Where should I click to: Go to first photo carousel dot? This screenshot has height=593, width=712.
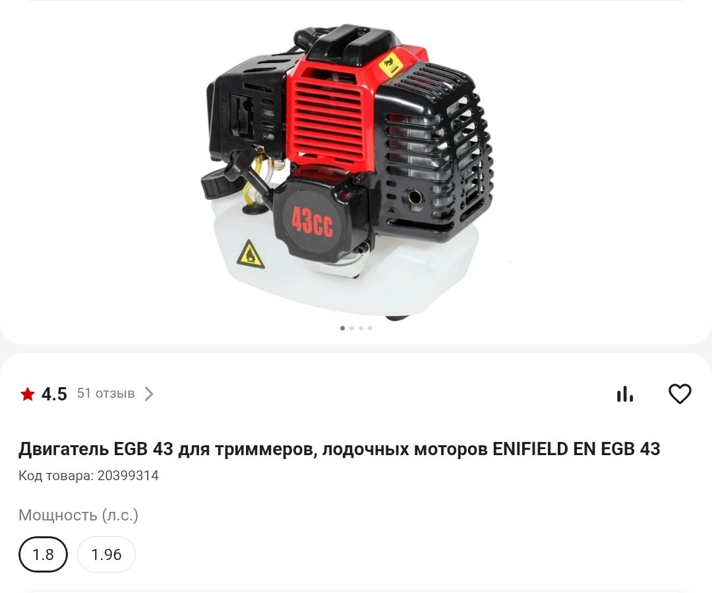point(342,328)
